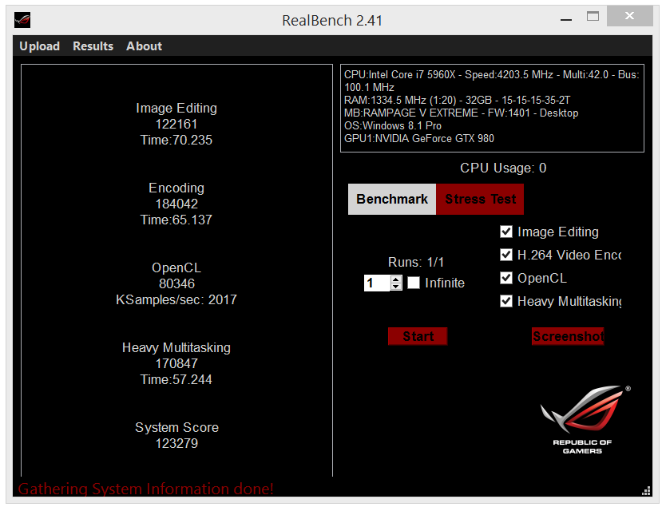The width and height of the screenshot is (662, 507).
Task: Click the Time:70.235 value
Action: 176,141
